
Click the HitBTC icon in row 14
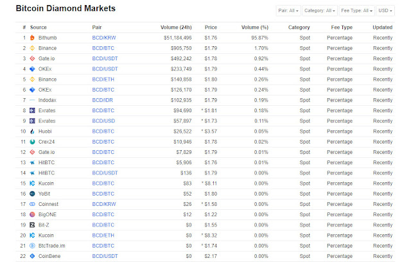click(x=32, y=173)
